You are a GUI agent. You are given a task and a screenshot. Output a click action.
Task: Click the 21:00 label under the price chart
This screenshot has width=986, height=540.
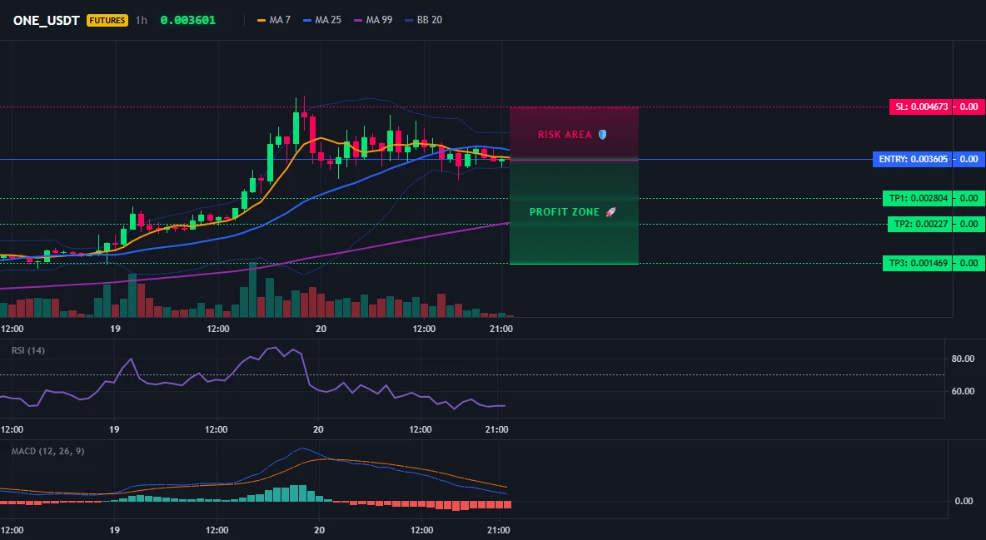click(500, 329)
